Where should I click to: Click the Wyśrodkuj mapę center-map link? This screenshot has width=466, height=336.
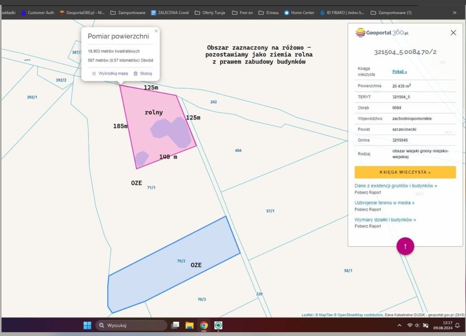click(x=110, y=73)
